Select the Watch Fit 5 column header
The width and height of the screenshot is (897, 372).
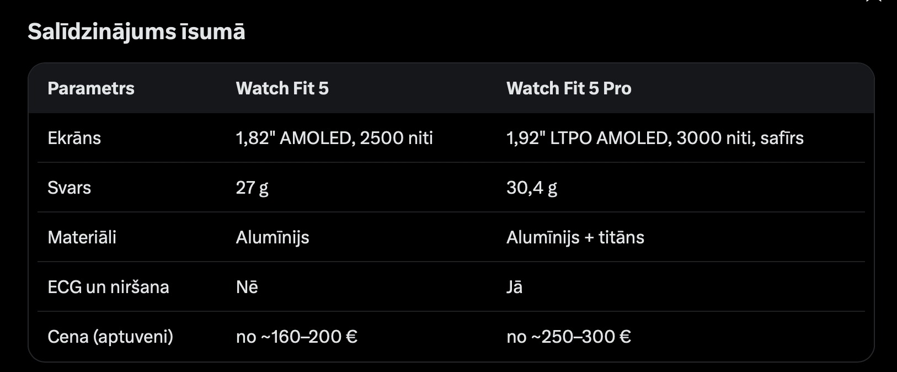(282, 88)
